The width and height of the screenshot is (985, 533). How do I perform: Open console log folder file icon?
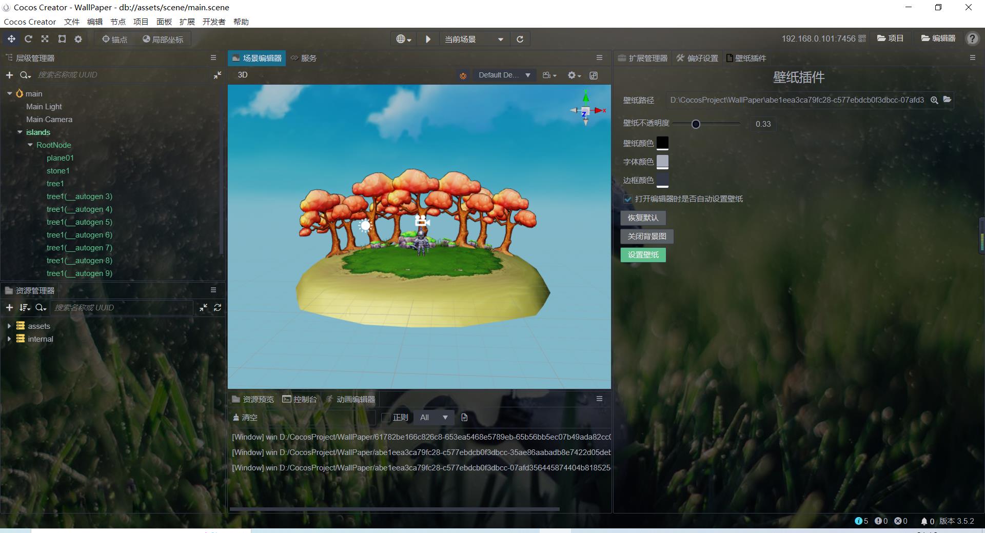(464, 418)
